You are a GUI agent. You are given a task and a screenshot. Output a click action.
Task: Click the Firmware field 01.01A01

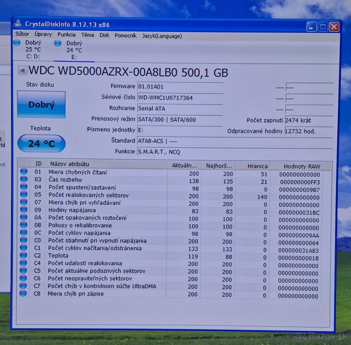[x=180, y=87]
